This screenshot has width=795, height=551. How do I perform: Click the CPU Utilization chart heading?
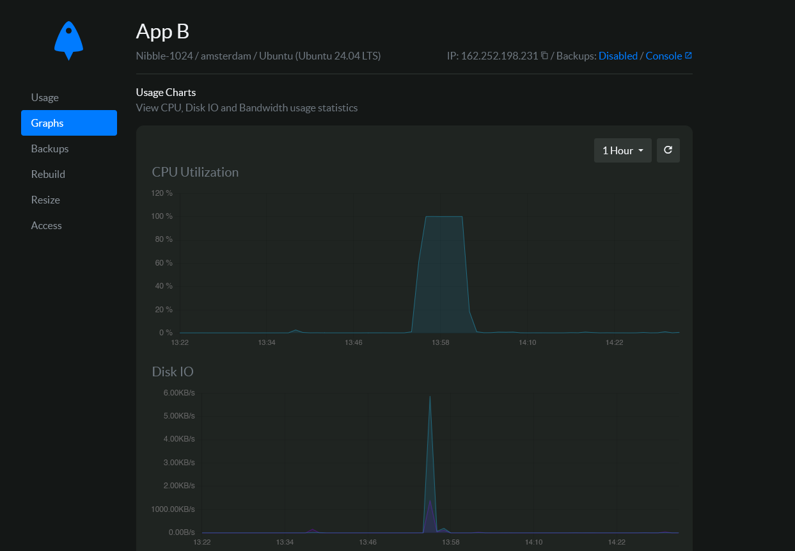[x=195, y=172]
